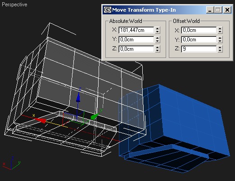Minimize the Move Transform Type-In dialog

click(210, 10)
